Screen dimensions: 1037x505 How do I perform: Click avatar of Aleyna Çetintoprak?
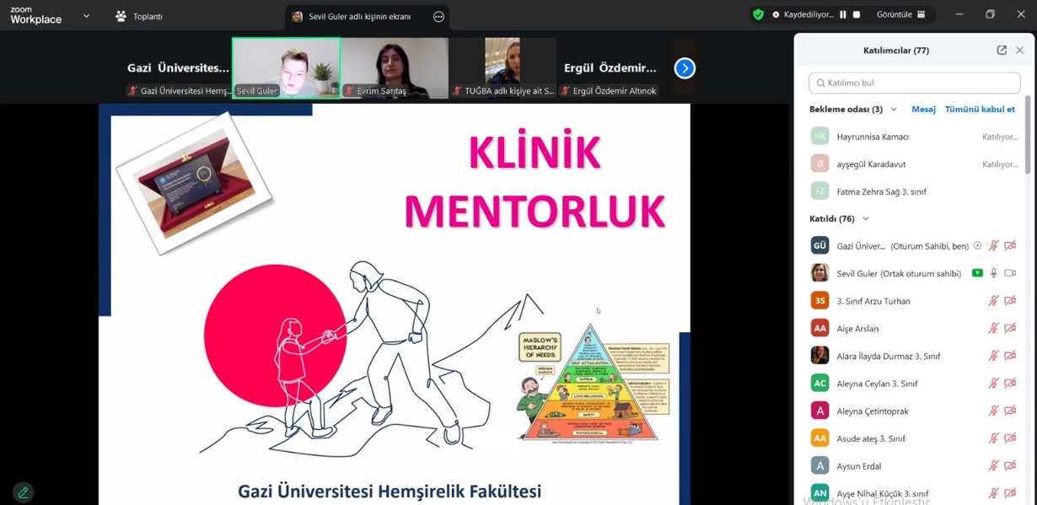pyautogui.click(x=819, y=411)
